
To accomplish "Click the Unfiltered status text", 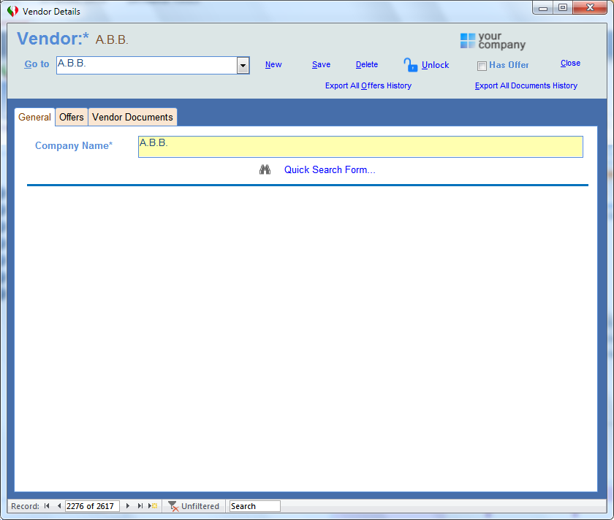I will click(200, 506).
